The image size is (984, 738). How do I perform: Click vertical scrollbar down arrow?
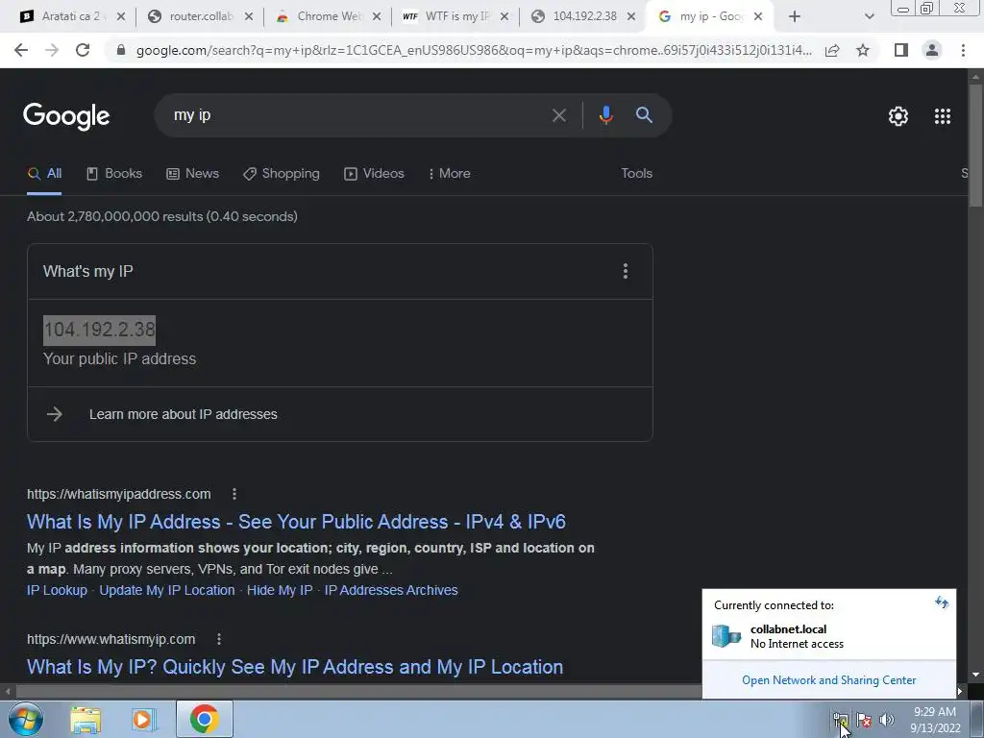pyautogui.click(x=975, y=675)
